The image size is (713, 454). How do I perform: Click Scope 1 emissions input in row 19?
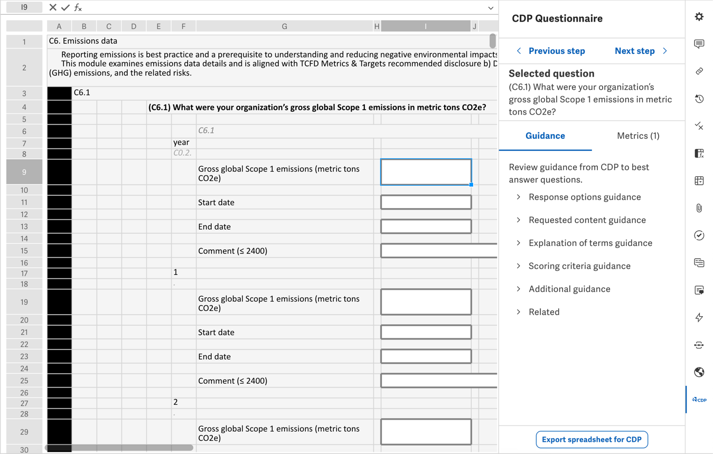click(x=426, y=302)
